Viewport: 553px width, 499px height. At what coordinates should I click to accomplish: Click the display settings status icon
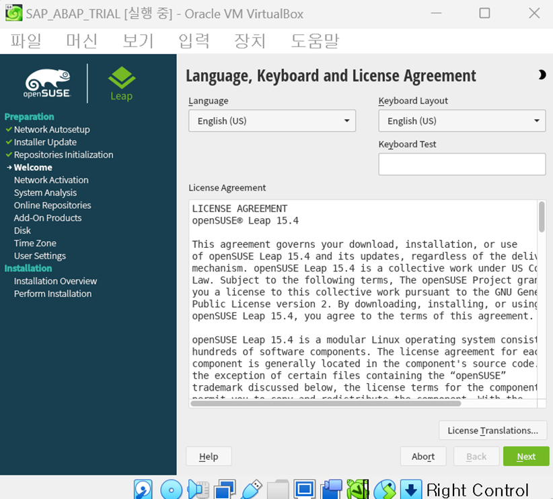(x=304, y=490)
